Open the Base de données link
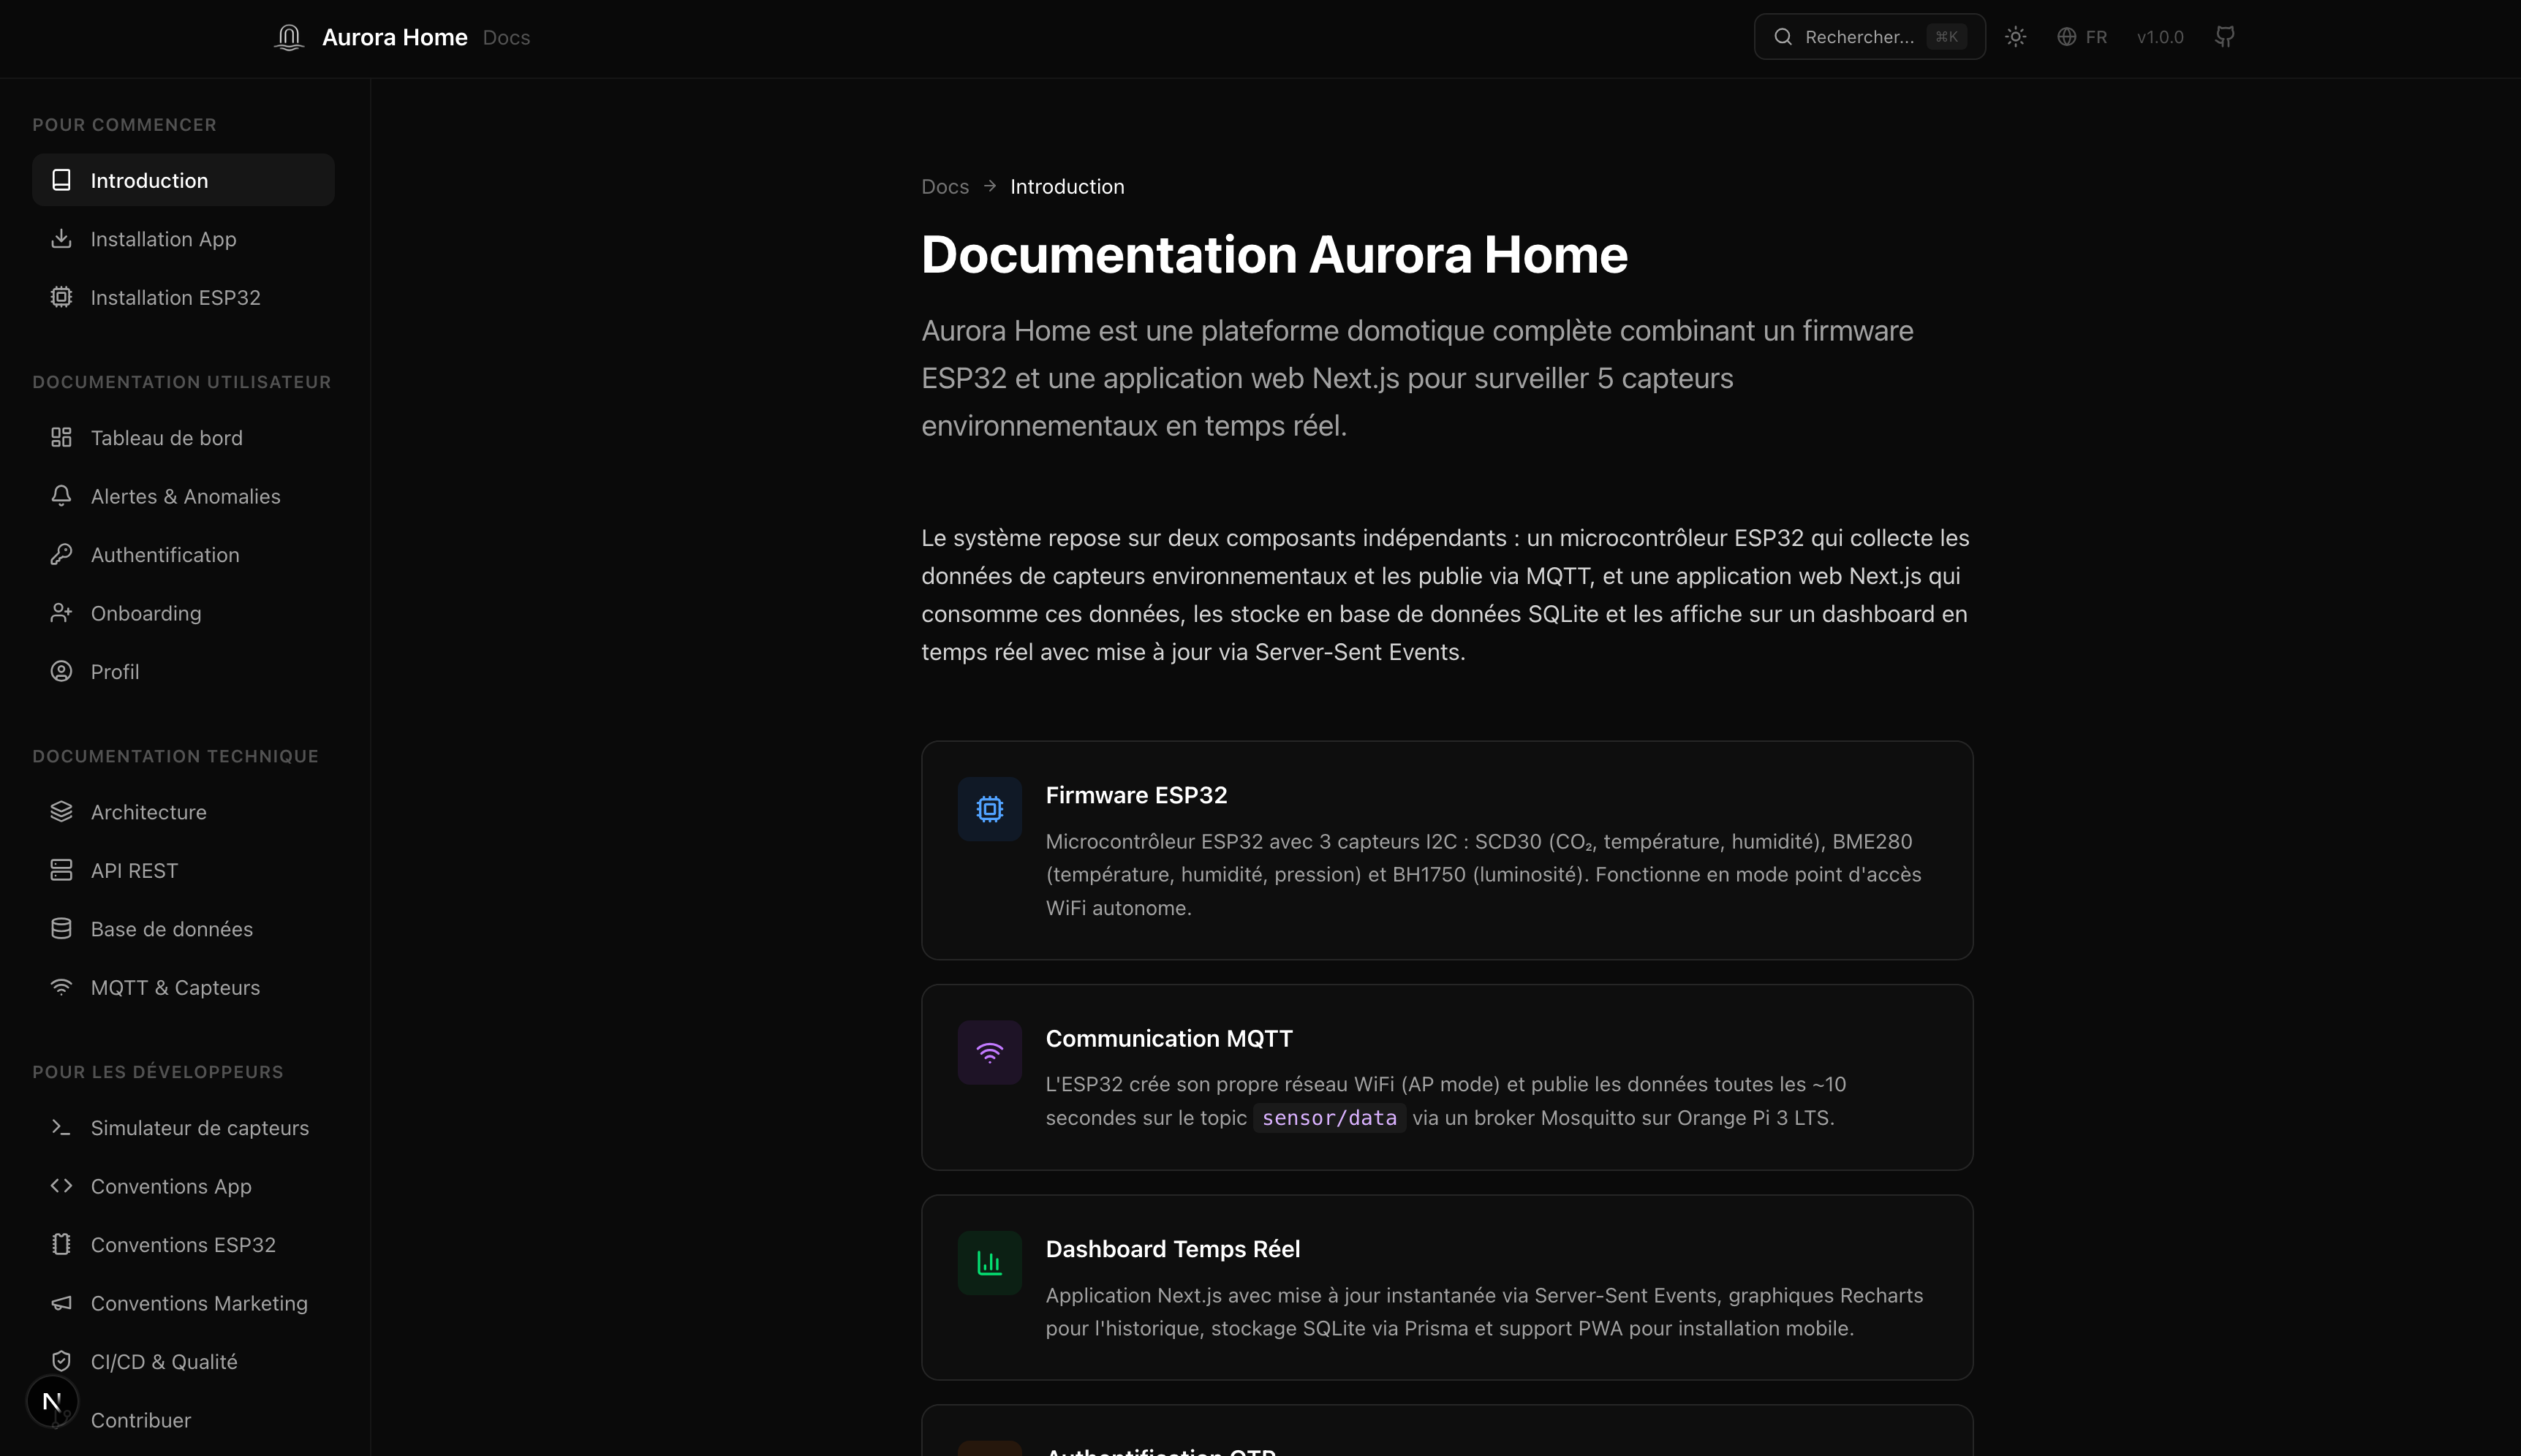The width and height of the screenshot is (2521, 1456). pos(183,929)
